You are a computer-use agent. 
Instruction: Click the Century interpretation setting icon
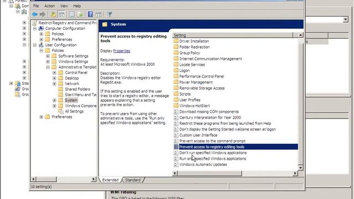176,118
